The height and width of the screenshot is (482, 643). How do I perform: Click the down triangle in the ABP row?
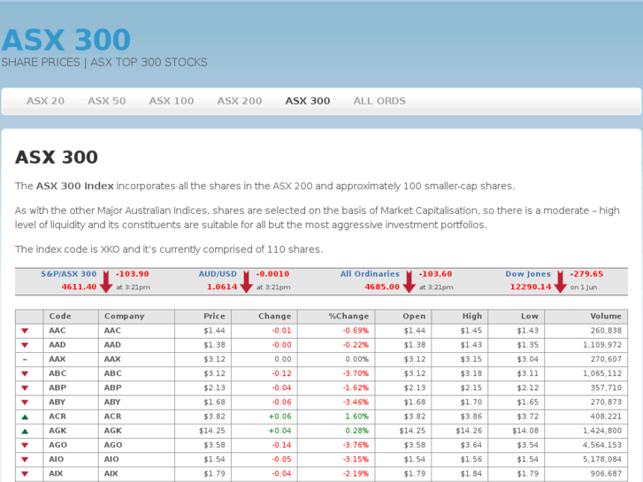click(25, 388)
